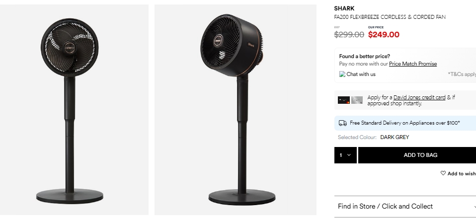Image resolution: width=476 pixels, height=219 pixels.
Task: Click the DARK GREY selected colour label
Action: click(395, 137)
